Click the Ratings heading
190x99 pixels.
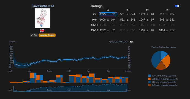pyautogui.click(x=97, y=6)
